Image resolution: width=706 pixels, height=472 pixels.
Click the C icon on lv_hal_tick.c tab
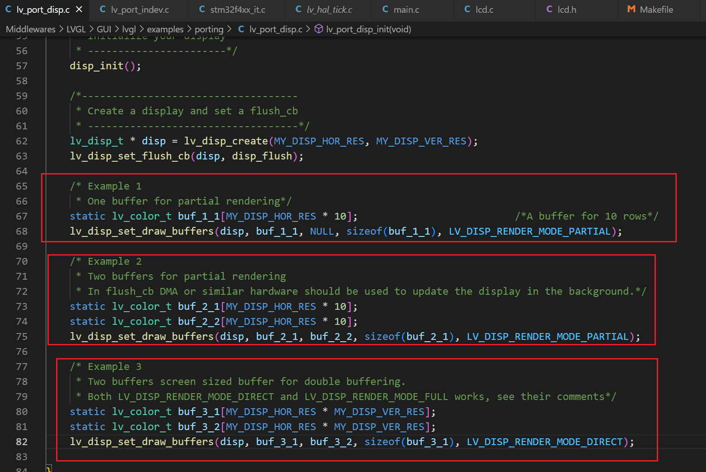click(298, 9)
